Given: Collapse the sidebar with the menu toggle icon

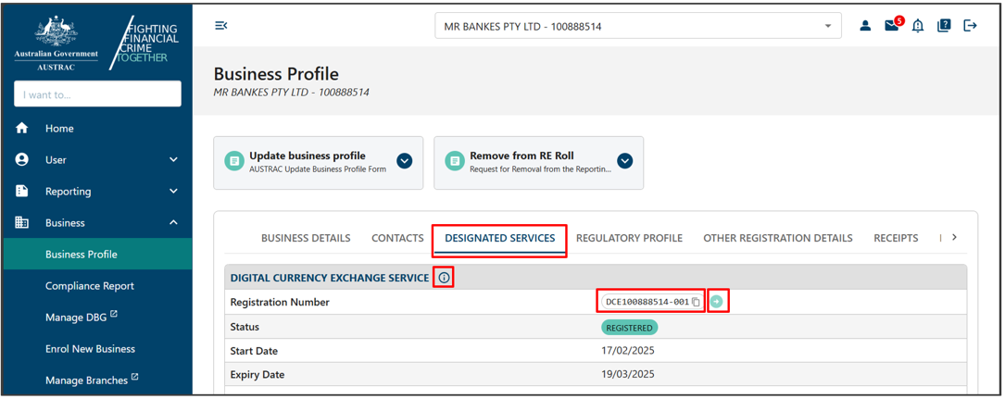Looking at the screenshot, I should click(x=221, y=26).
